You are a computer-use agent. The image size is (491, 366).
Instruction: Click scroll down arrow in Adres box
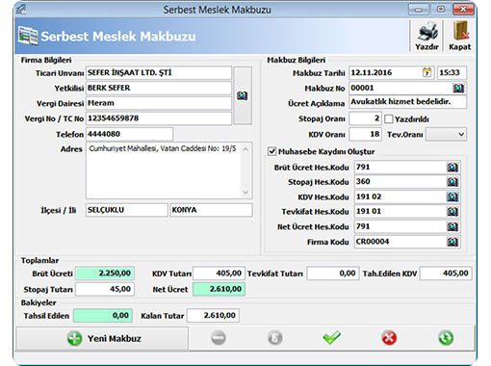point(245,193)
